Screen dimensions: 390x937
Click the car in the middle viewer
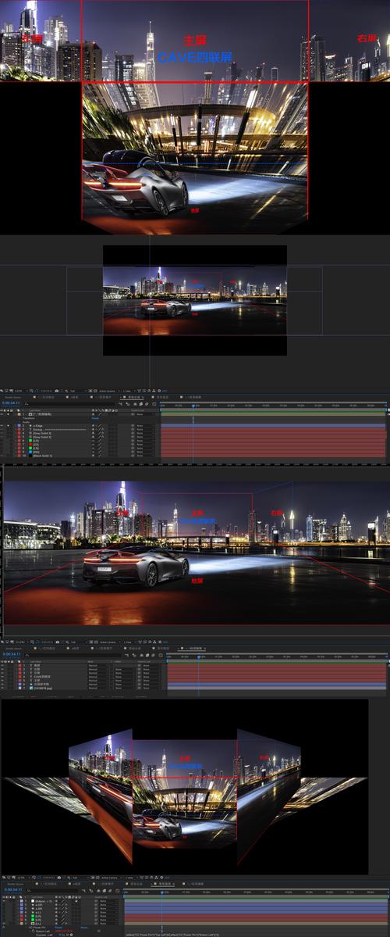coord(136,566)
